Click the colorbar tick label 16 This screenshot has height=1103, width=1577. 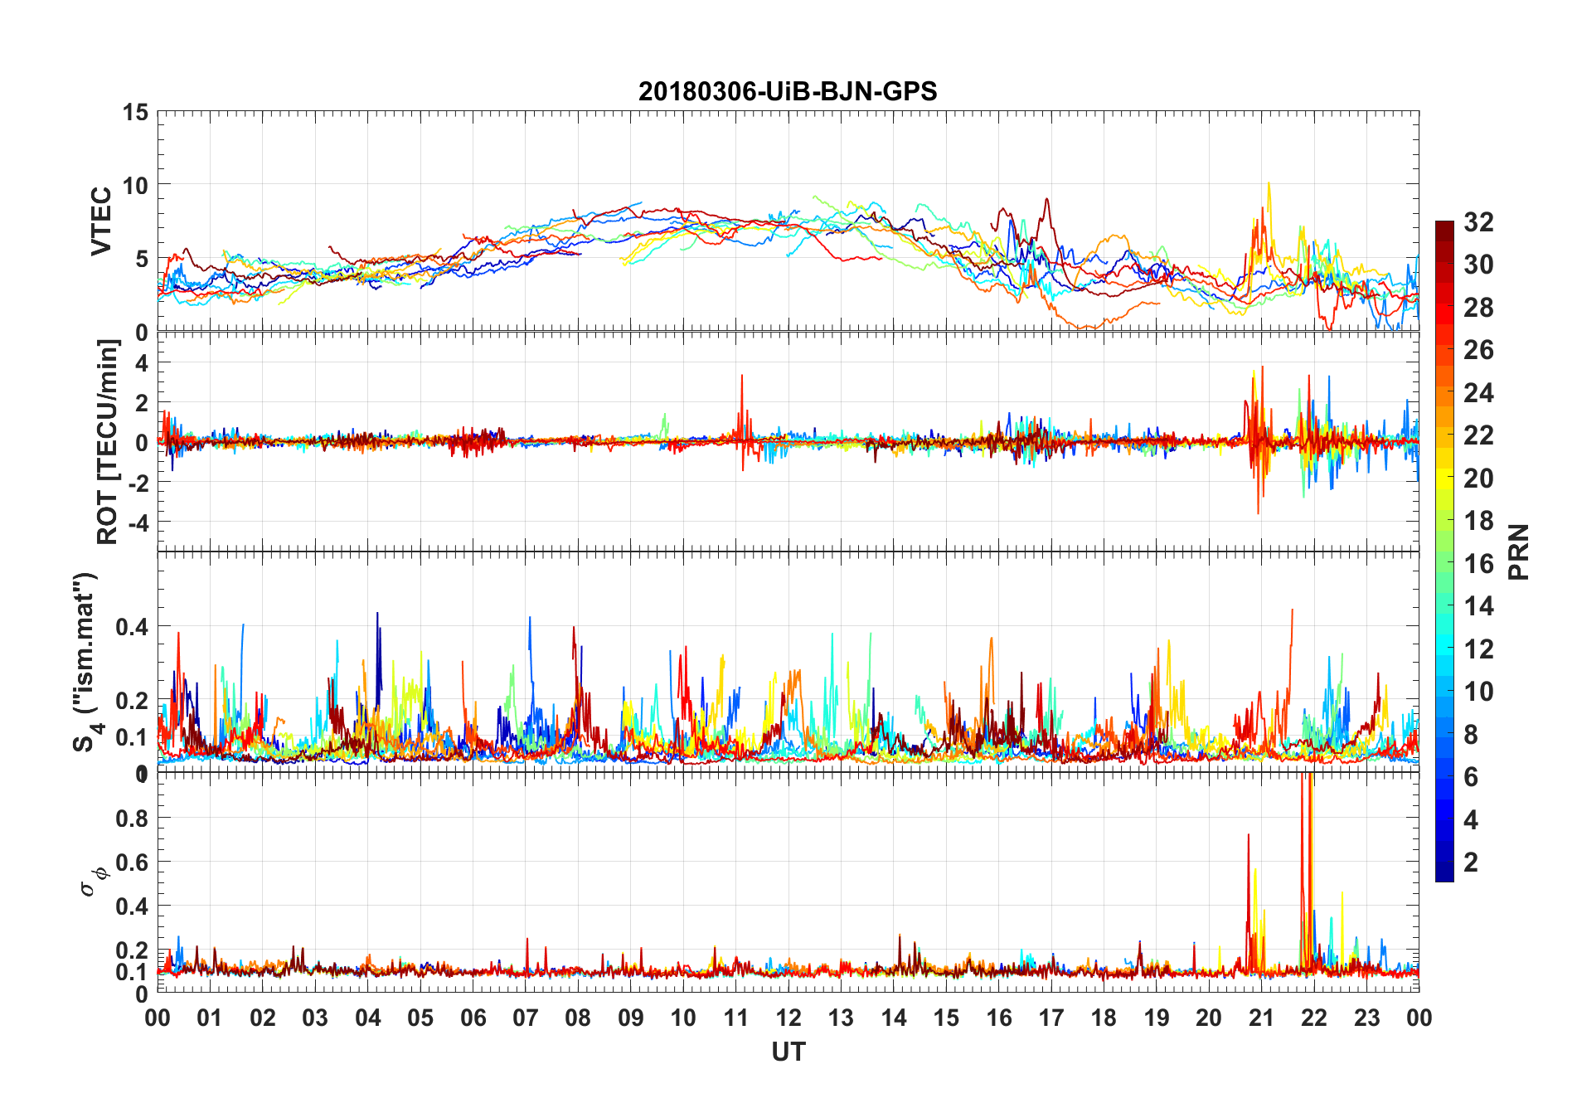(x=1478, y=564)
